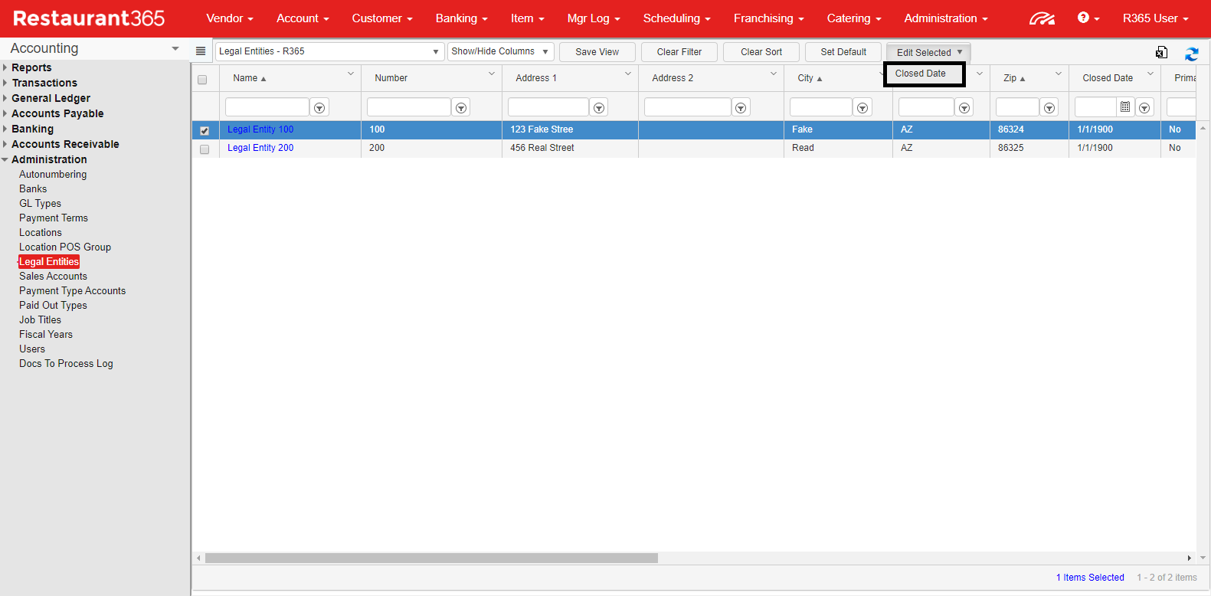
Task: Open Zip column filter options
Action: 1049,108
